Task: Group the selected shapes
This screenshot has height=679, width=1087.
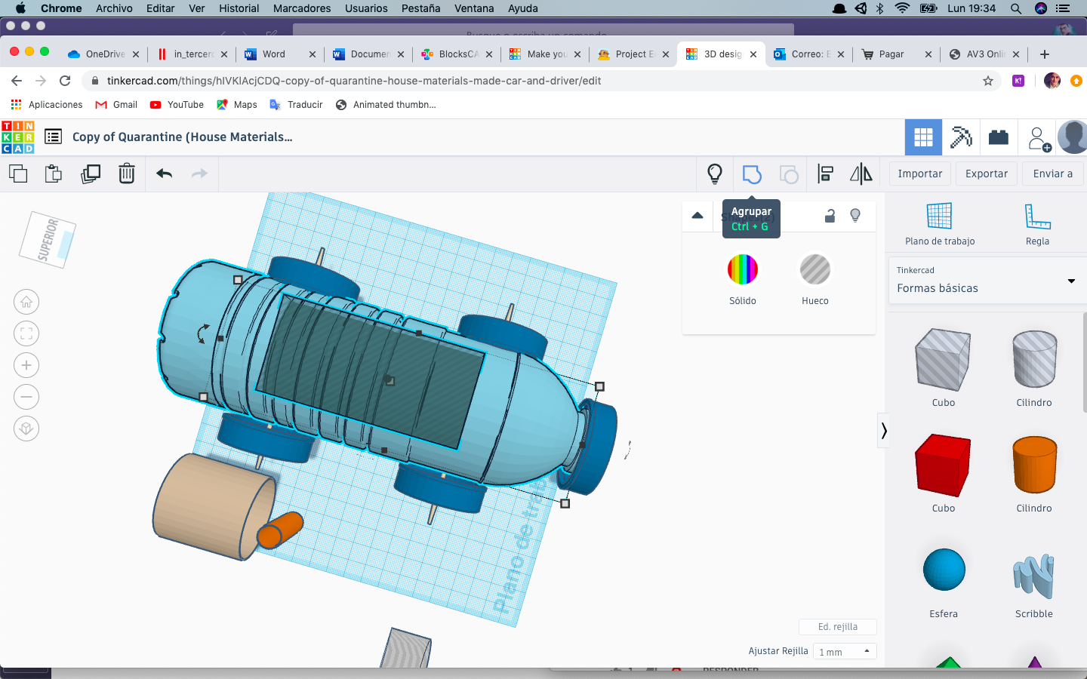Action: [x=752, y=174]
